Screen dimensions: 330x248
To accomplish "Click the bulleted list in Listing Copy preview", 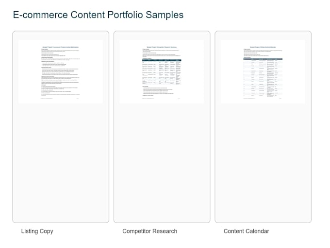I will click(60, 71).
